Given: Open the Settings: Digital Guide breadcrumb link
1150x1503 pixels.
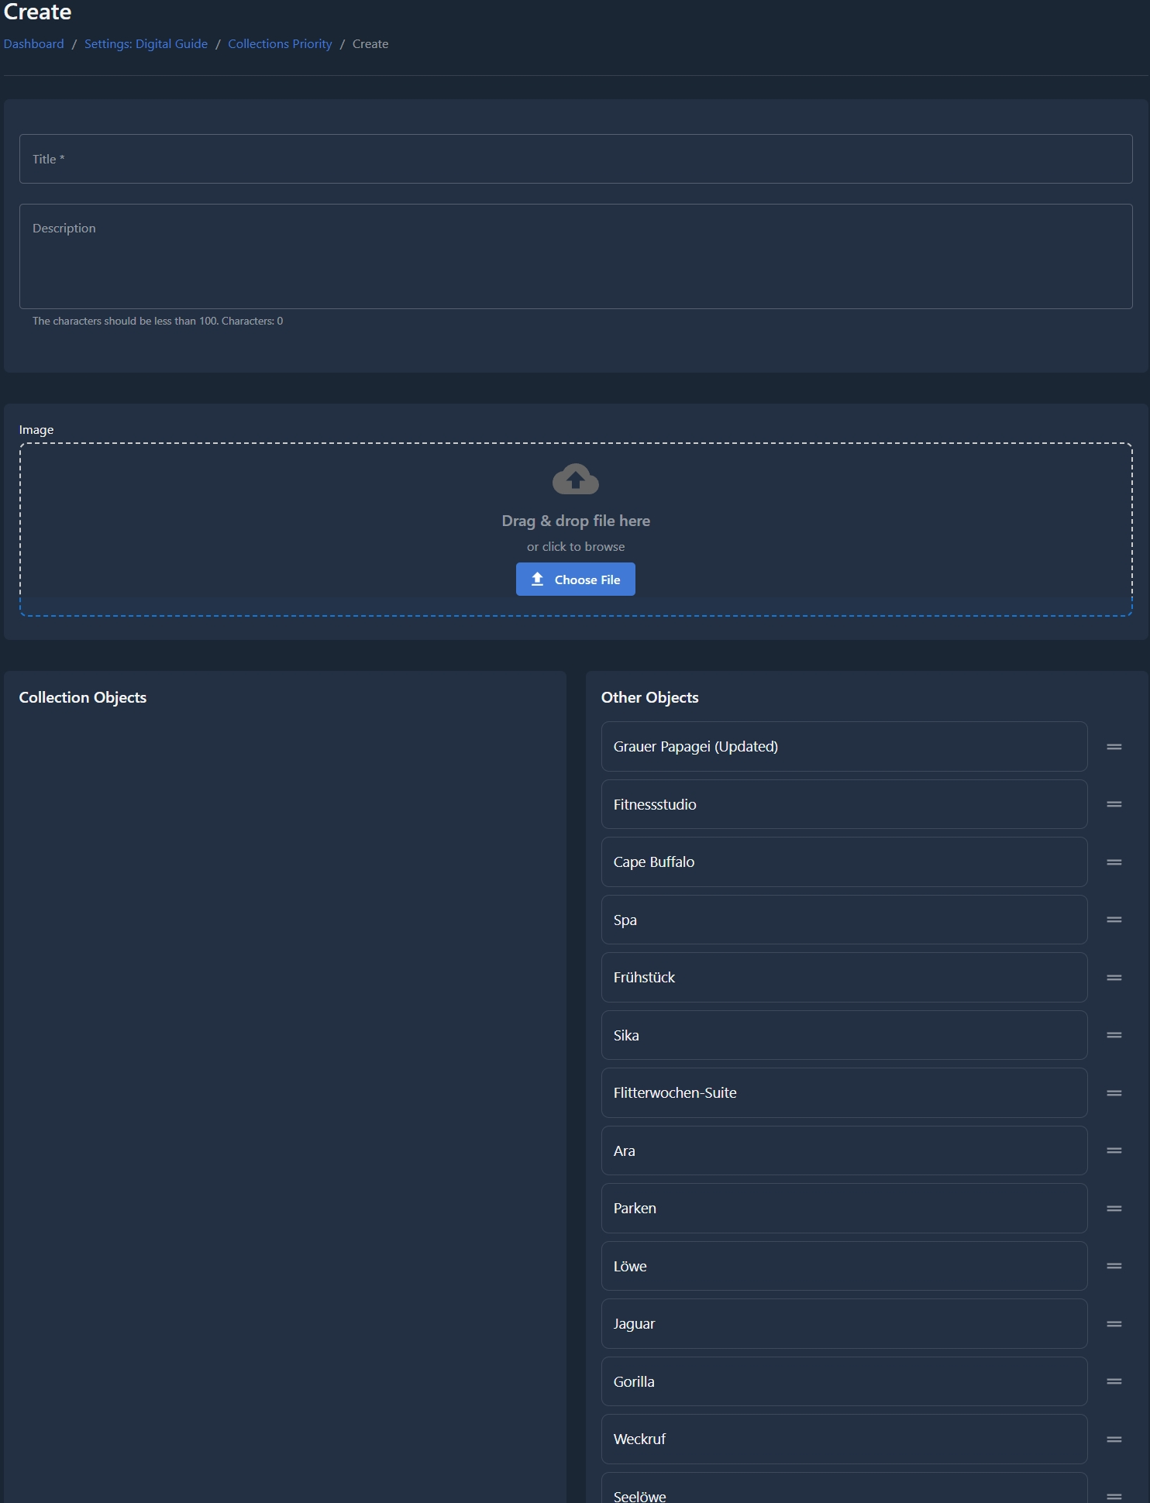Looking at the screenshot, I should click(x=146, y=44).
